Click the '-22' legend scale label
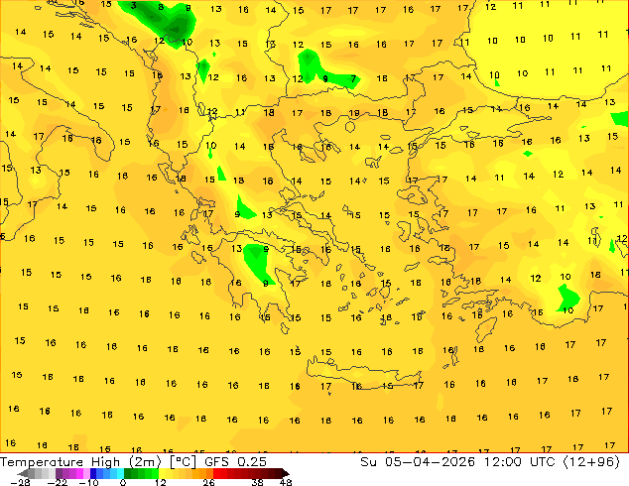The image size is (629, 486). pyautogui.click(x=58, y=482)
